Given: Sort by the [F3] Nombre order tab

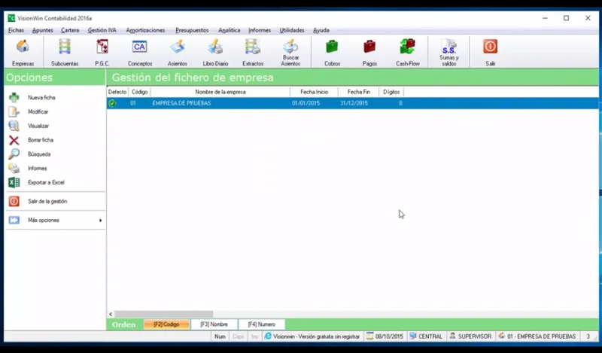Looking at the screenshot, I should click(214, 324).
